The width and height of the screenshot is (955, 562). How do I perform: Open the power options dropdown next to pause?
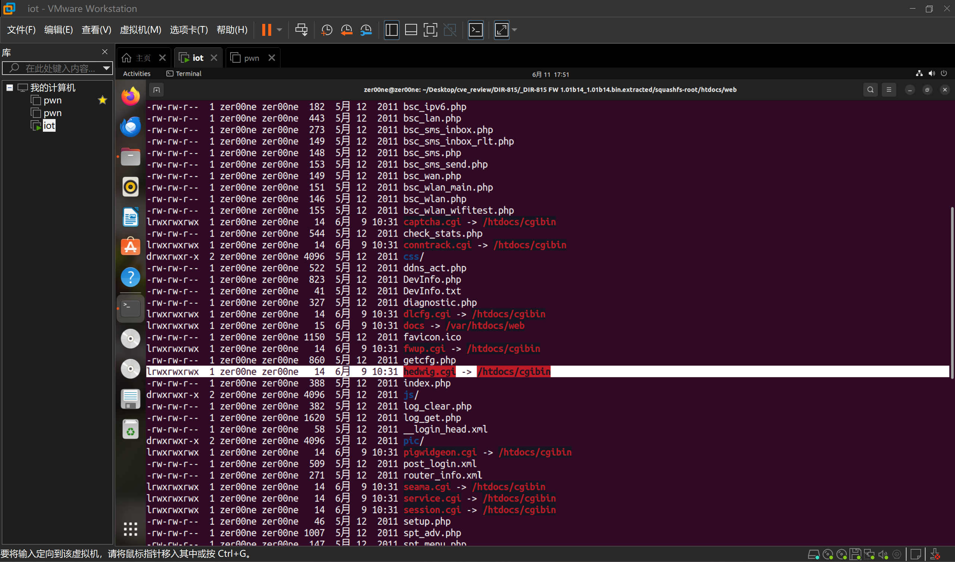(x=280, y=29)
